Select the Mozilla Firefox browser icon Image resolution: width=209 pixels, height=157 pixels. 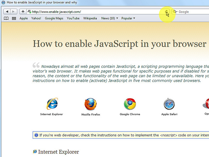click(90, 104)
